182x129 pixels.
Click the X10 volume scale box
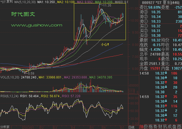132,91
